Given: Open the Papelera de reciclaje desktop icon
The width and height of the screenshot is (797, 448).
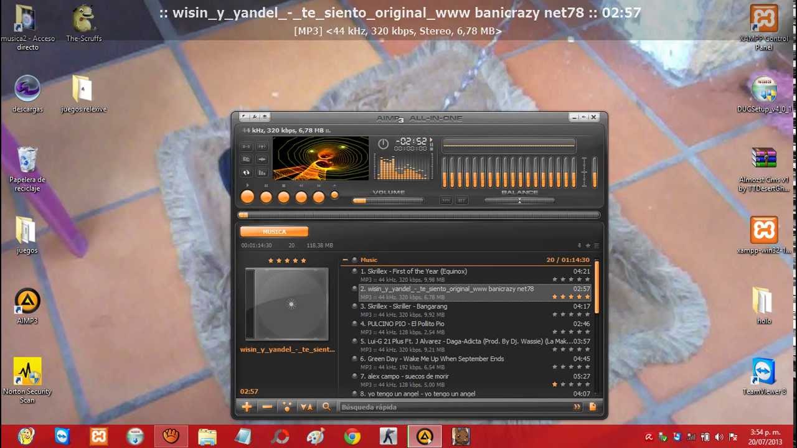Looking at the screenshot, I should click(27, 169).
